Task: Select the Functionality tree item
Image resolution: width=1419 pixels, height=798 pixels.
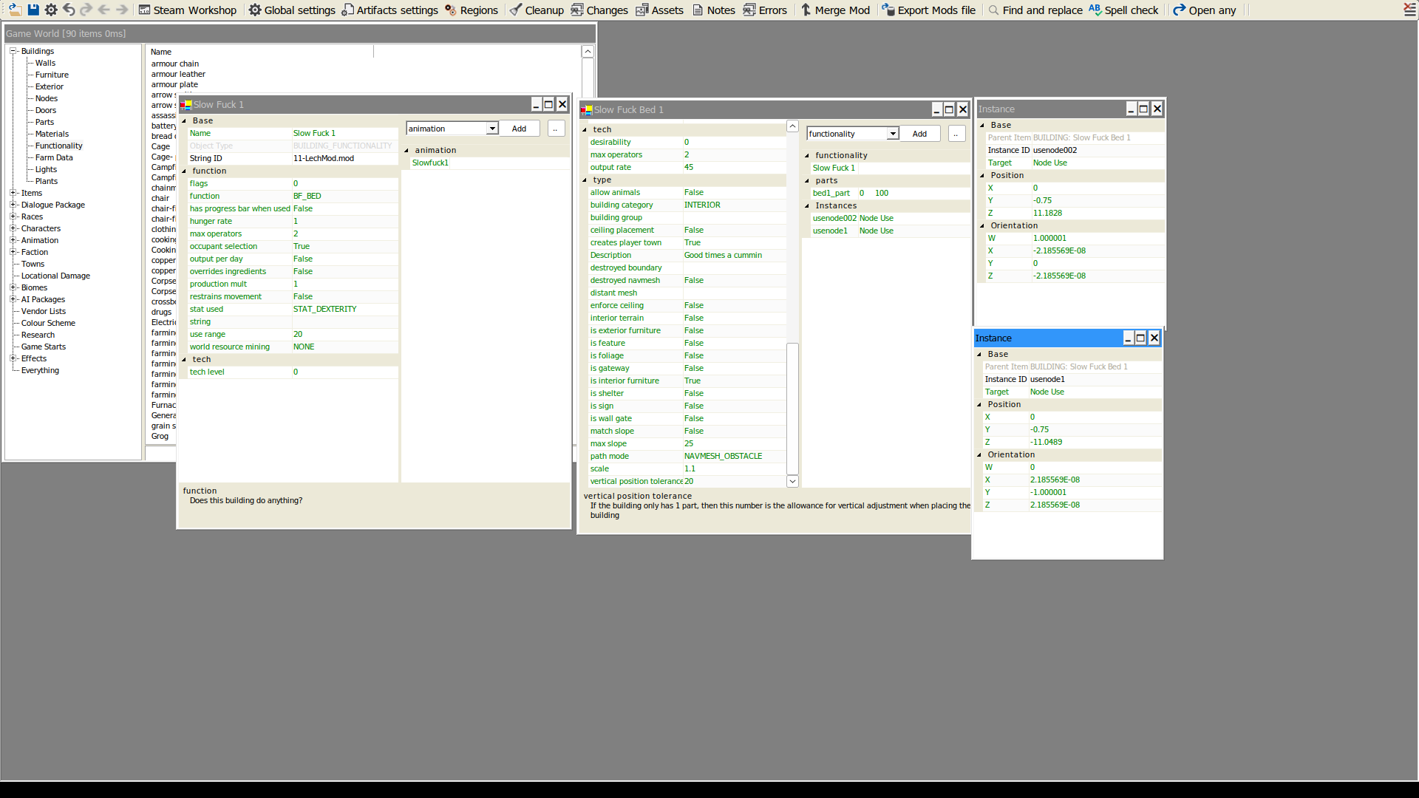Action: (58, 146)
